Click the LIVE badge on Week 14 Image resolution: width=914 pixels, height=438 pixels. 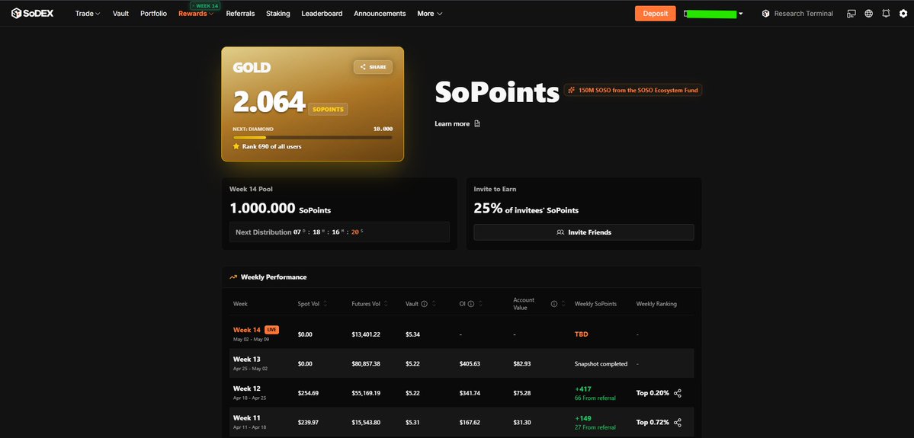(271, 330)
